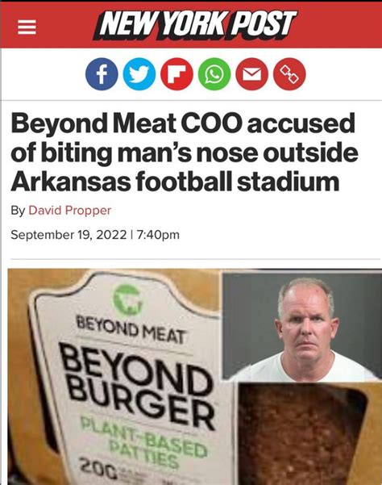This screenshot has width=382, height=485.
Task: Click the September 19, 2022 date
Action: point(69,235)
